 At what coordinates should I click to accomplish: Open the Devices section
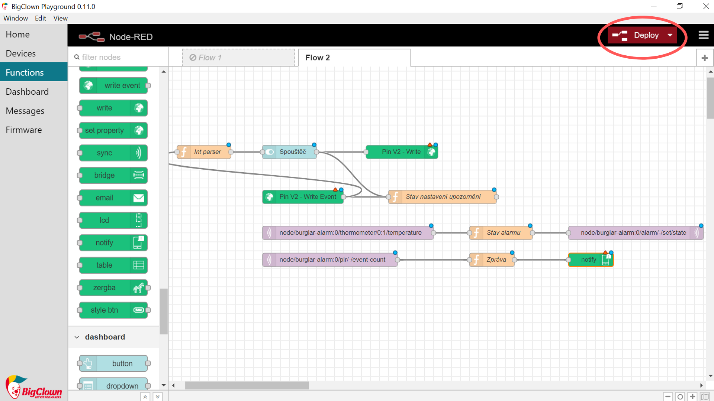click(33, 53)
